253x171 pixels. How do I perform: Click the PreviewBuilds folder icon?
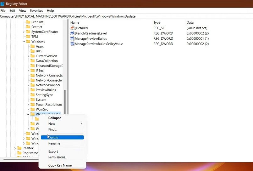pyautogui.click(x=33, y=90)
